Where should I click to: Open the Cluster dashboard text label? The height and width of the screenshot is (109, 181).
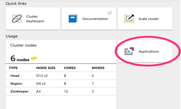35,19
